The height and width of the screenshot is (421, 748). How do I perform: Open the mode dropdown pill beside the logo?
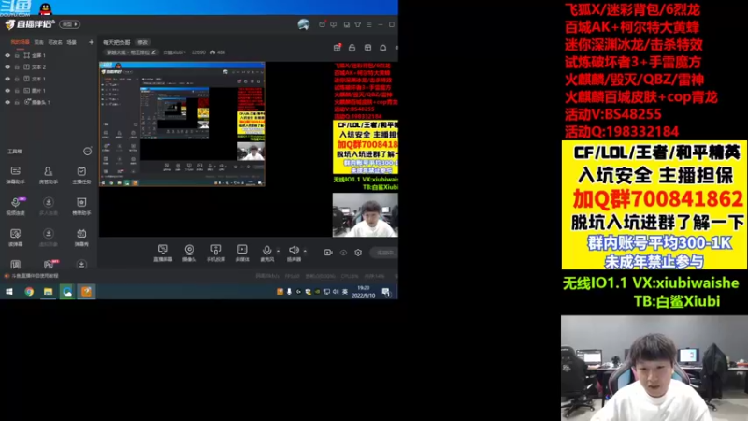(69, 24)
